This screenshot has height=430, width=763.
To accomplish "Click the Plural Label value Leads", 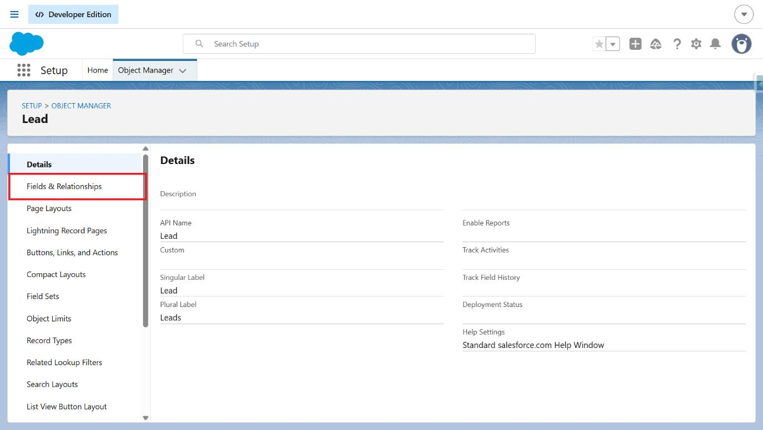I will (x=171, y=318).
